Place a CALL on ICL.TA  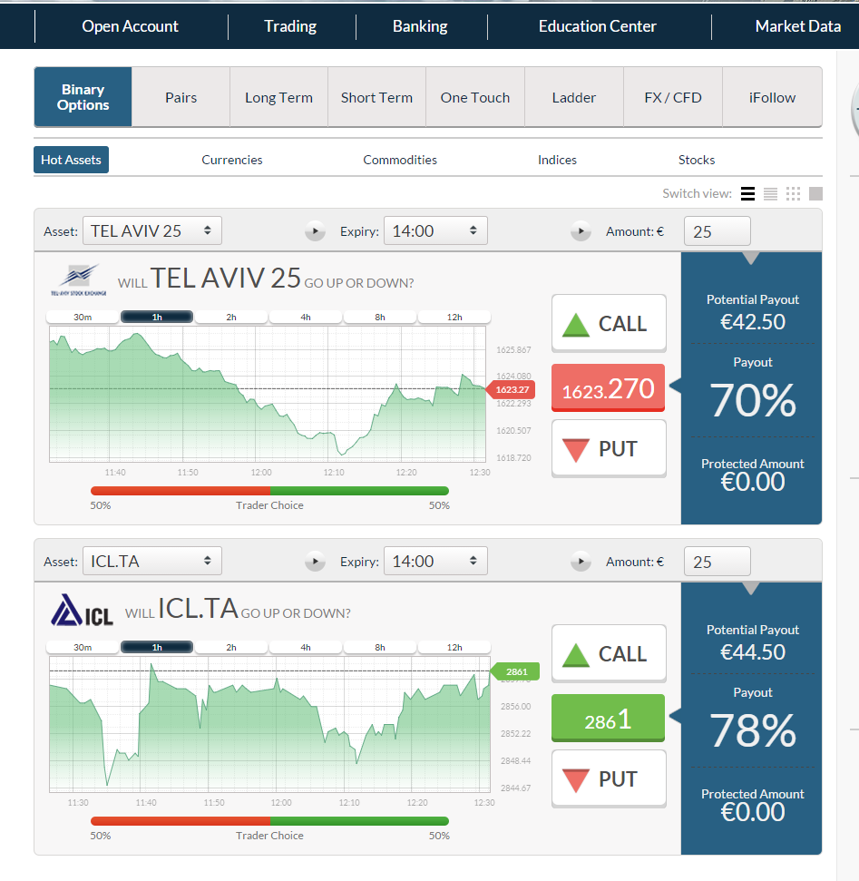pyautogui.click(x=609, y=653)
